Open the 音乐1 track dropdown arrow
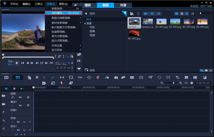214x137 pixels. click(24, 130)
